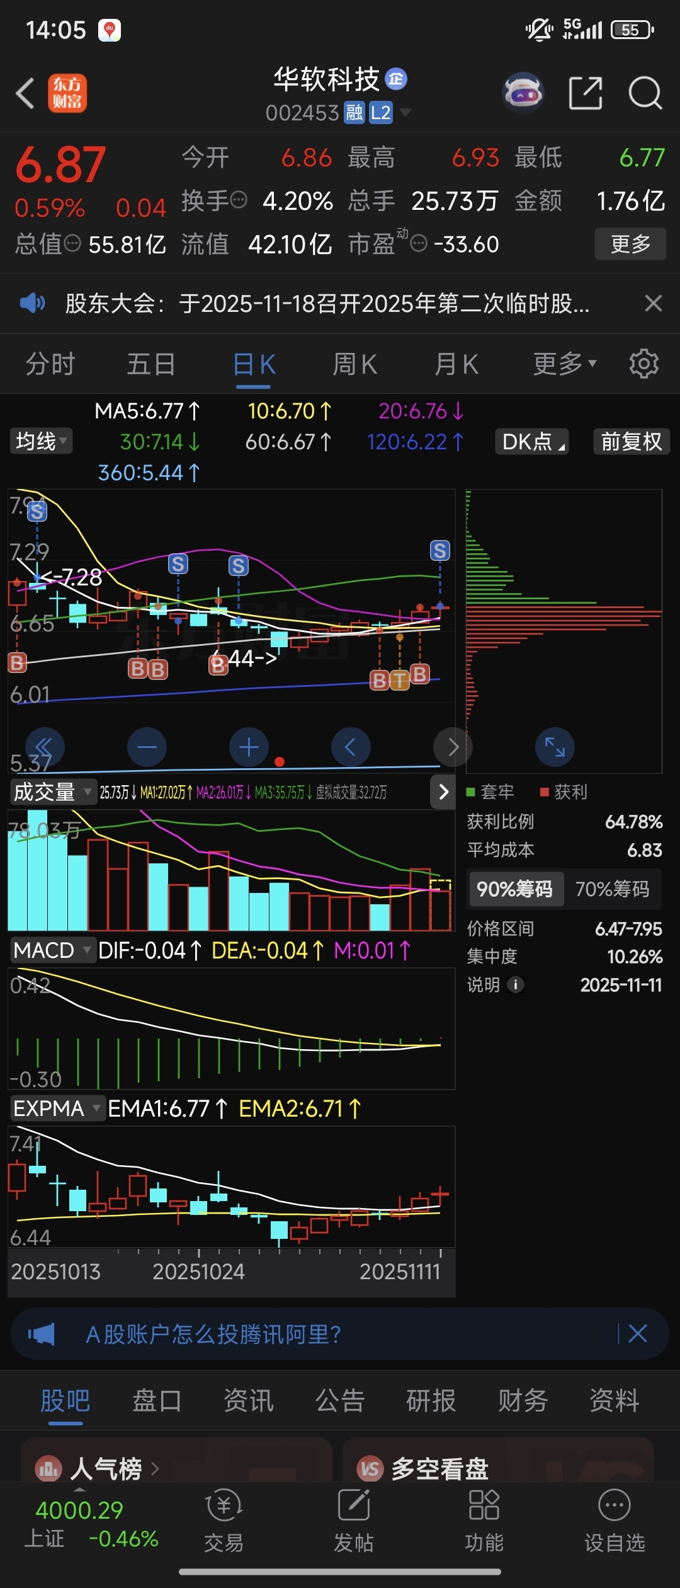
Task: Toggle the DK点 signal option
Action: click(532, 441)
